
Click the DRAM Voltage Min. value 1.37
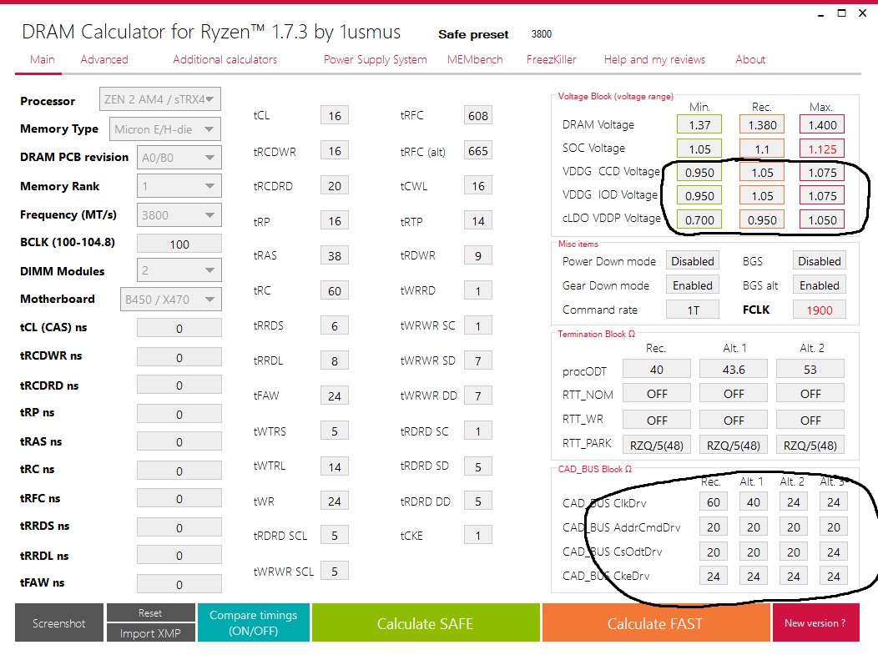pos(699,125)
